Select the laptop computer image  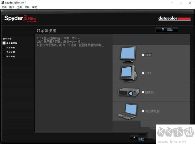point(127,111)
